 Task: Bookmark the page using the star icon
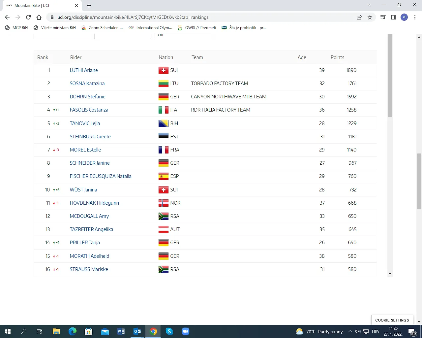(x=370, y=17)
